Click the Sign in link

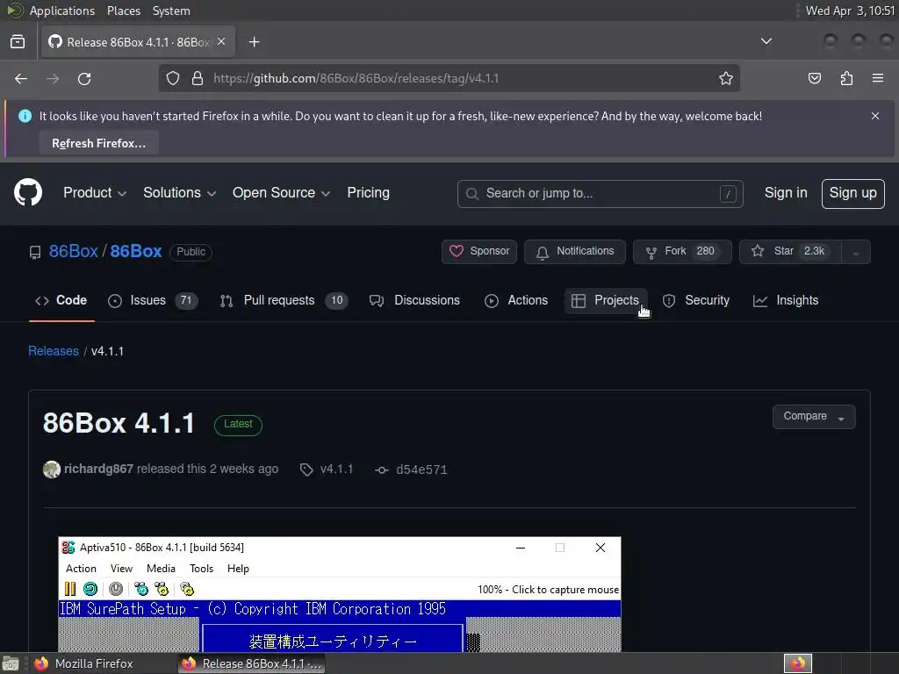[786, 193]
